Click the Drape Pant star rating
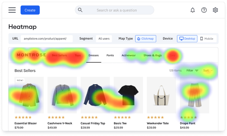 [188, 117]
